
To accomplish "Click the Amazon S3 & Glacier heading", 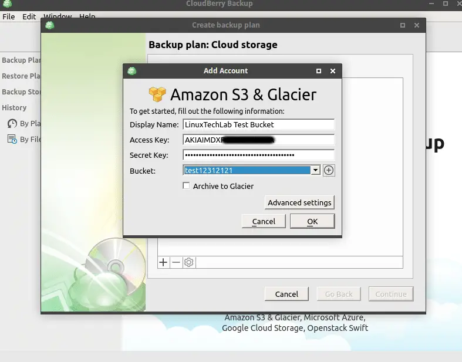I will pyautogui.click(x=244, y=94).
